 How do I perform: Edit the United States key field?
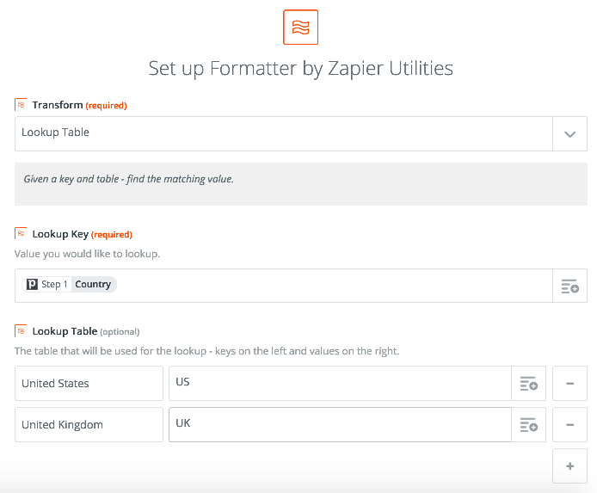(89, 384)
